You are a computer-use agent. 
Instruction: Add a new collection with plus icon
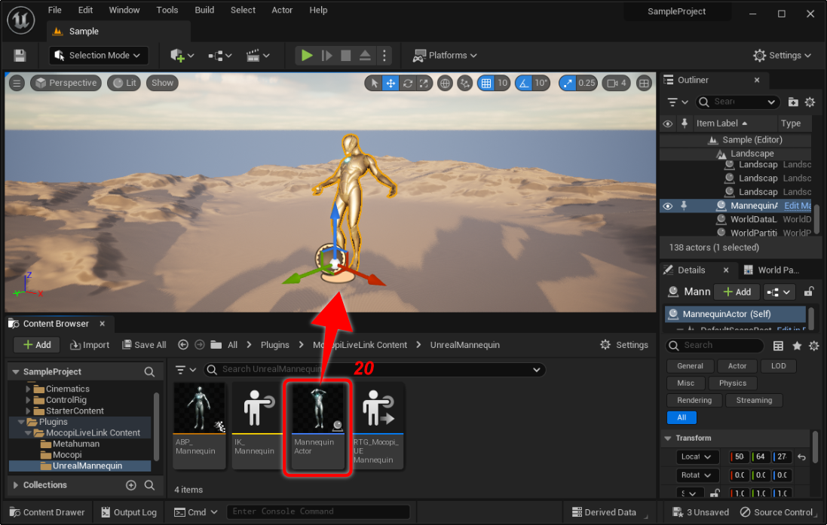click(x=131, y=485)
